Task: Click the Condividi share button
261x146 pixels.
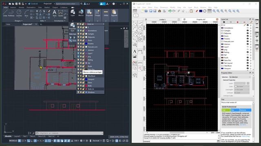Action: coord(33,4)
